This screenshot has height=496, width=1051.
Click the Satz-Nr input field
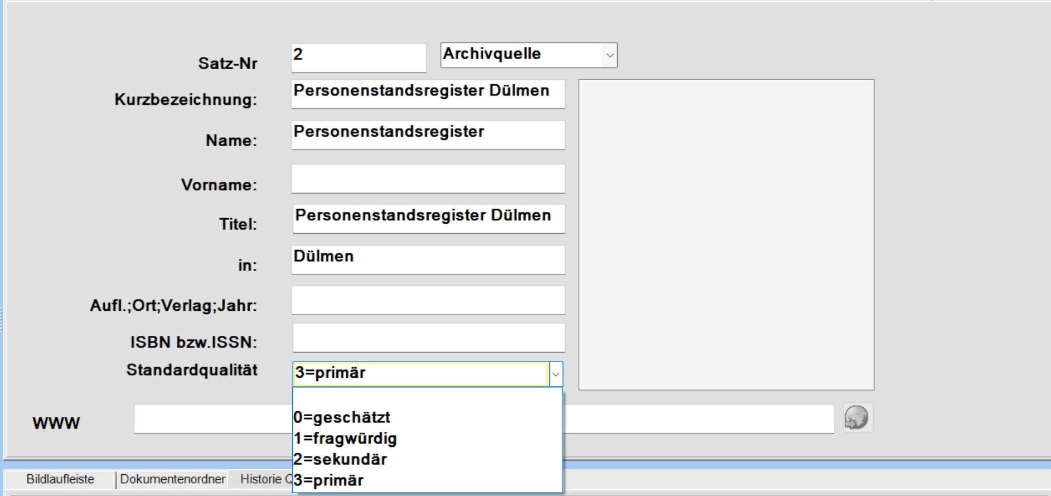(x=359, y=57)
